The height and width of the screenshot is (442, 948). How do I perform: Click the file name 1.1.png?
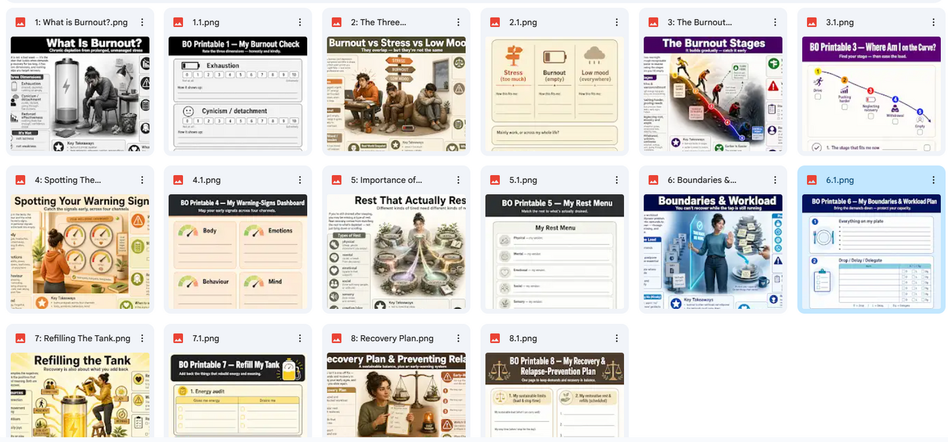205,22
